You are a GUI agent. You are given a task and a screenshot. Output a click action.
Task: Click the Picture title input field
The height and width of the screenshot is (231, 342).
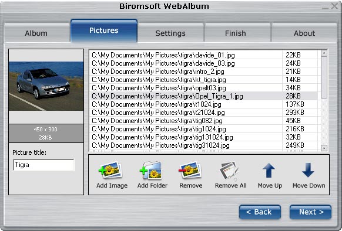[x=43, y=165]
